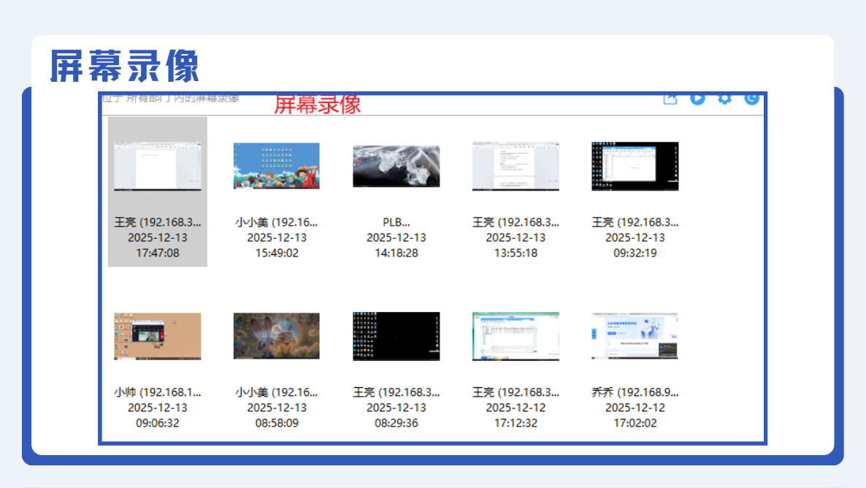Select the PLB recording thumbnail with ice image
Image resolution: width=866 pixels, height=488 pixels.
pos(396,167)
